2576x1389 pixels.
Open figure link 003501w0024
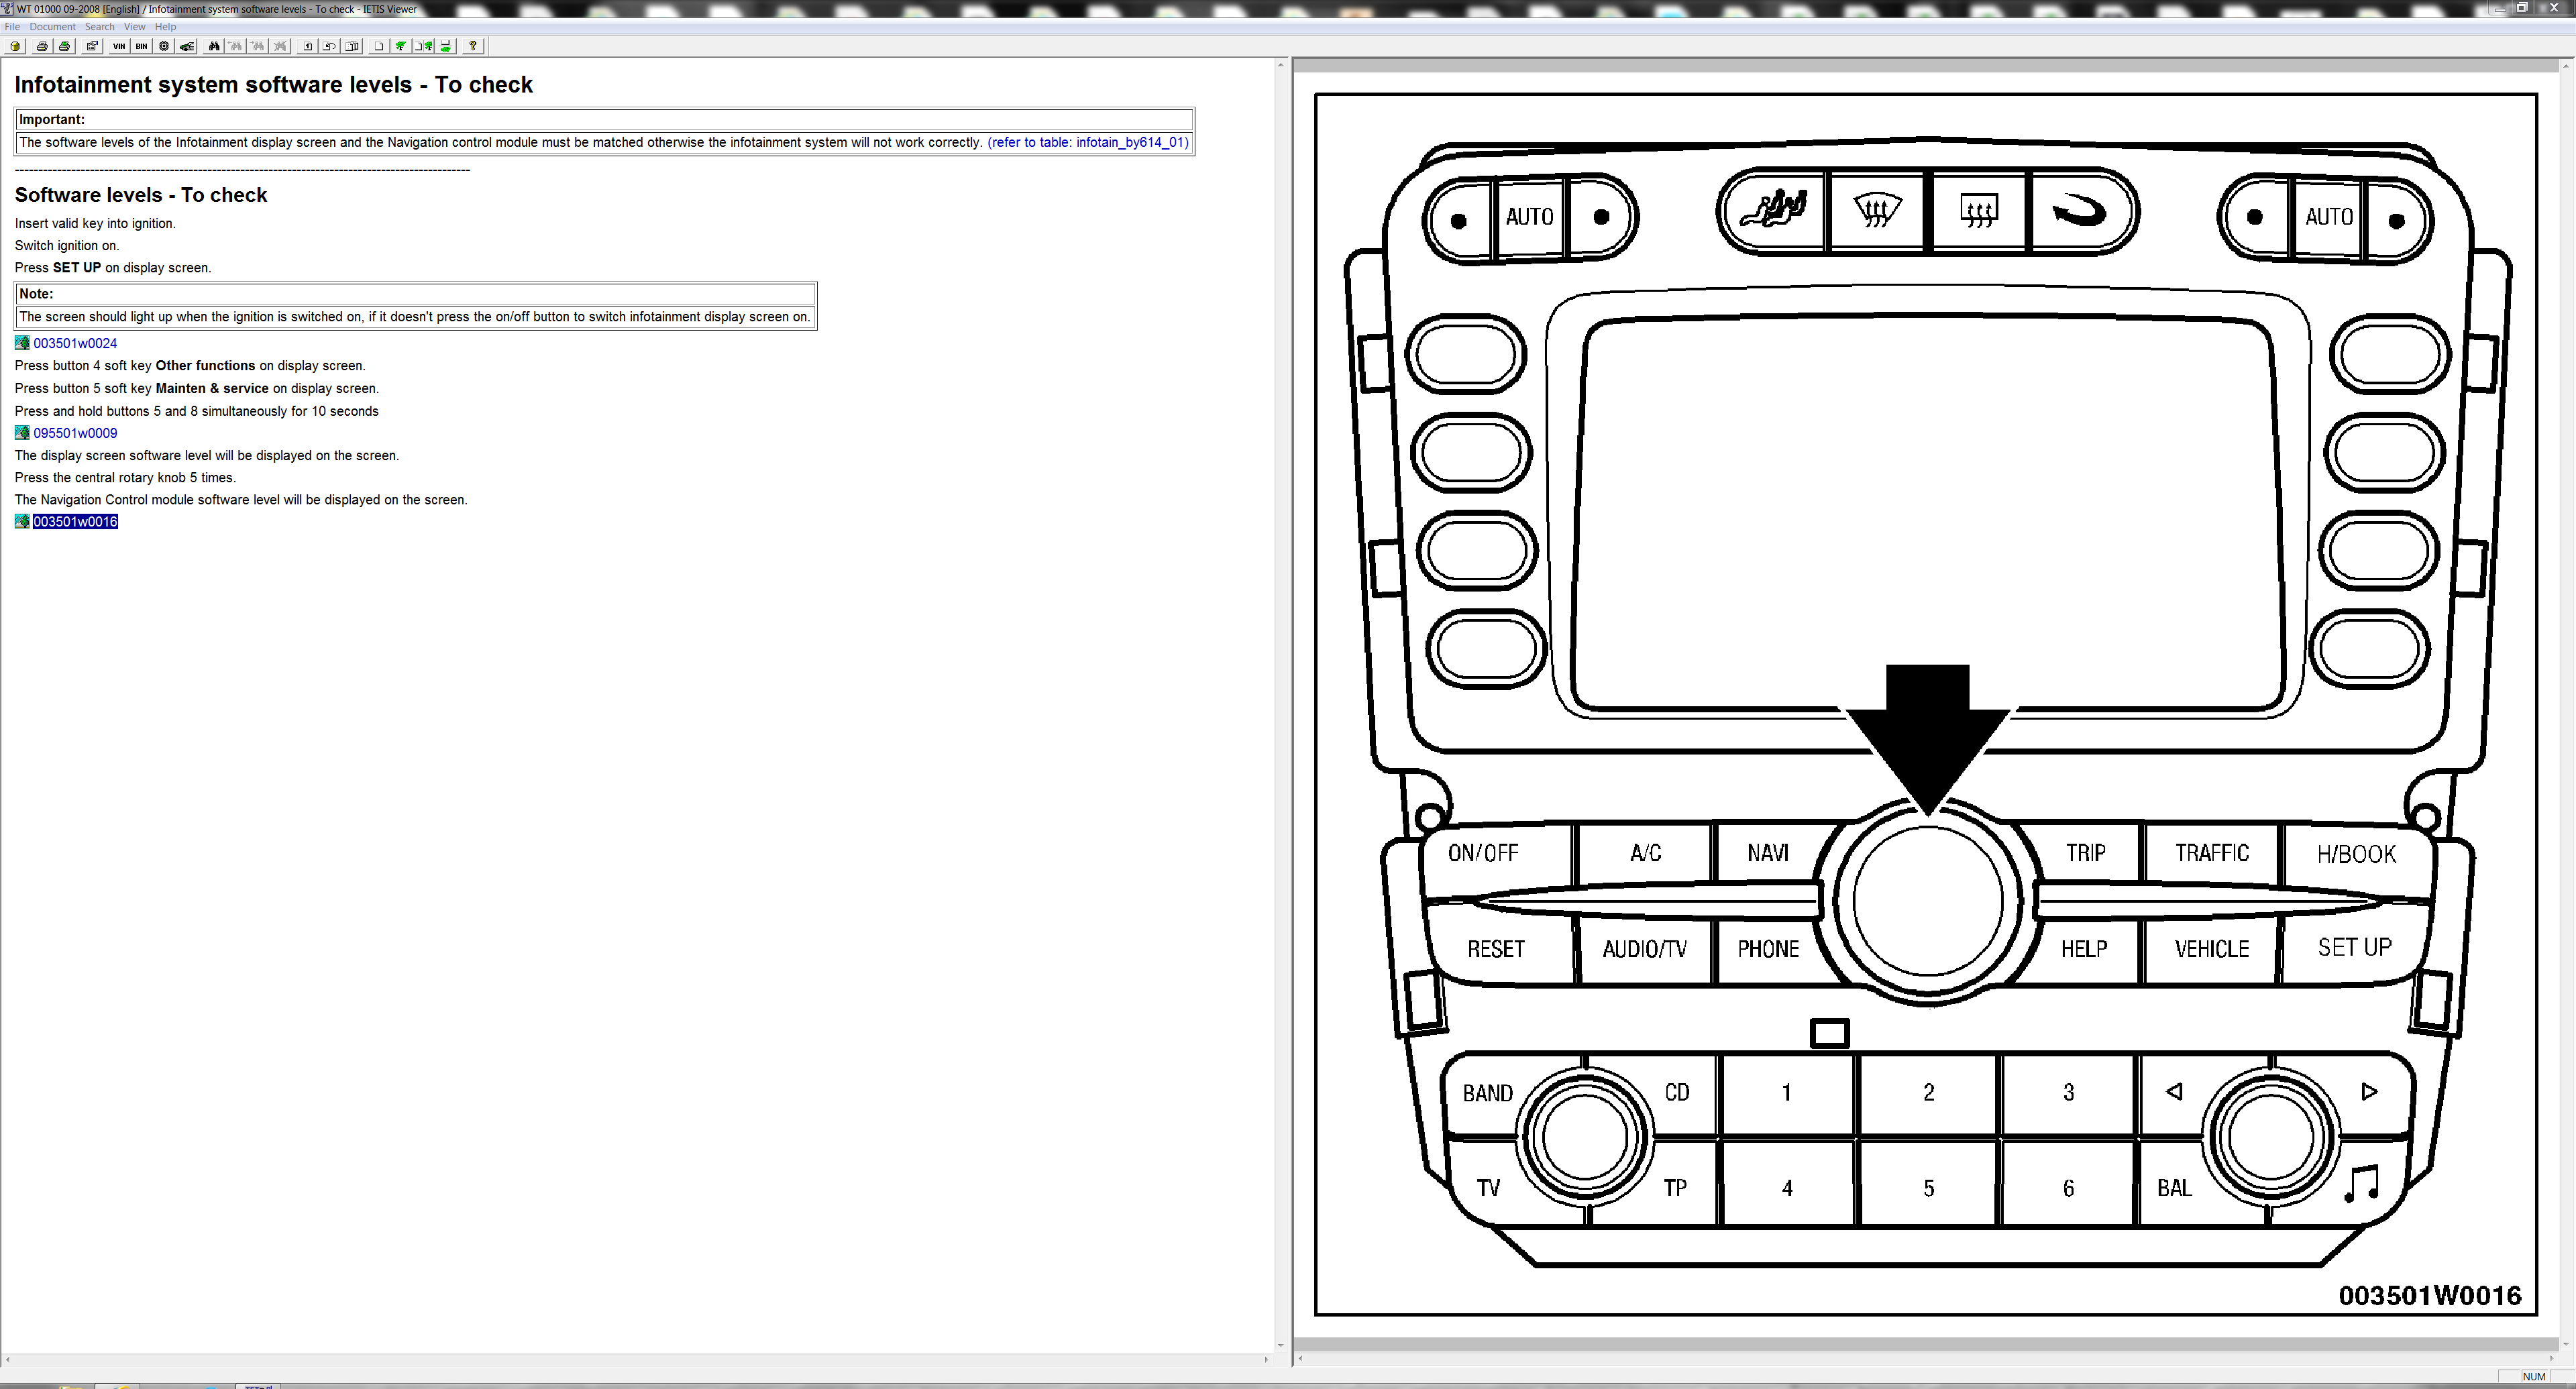tap(75, 343)
